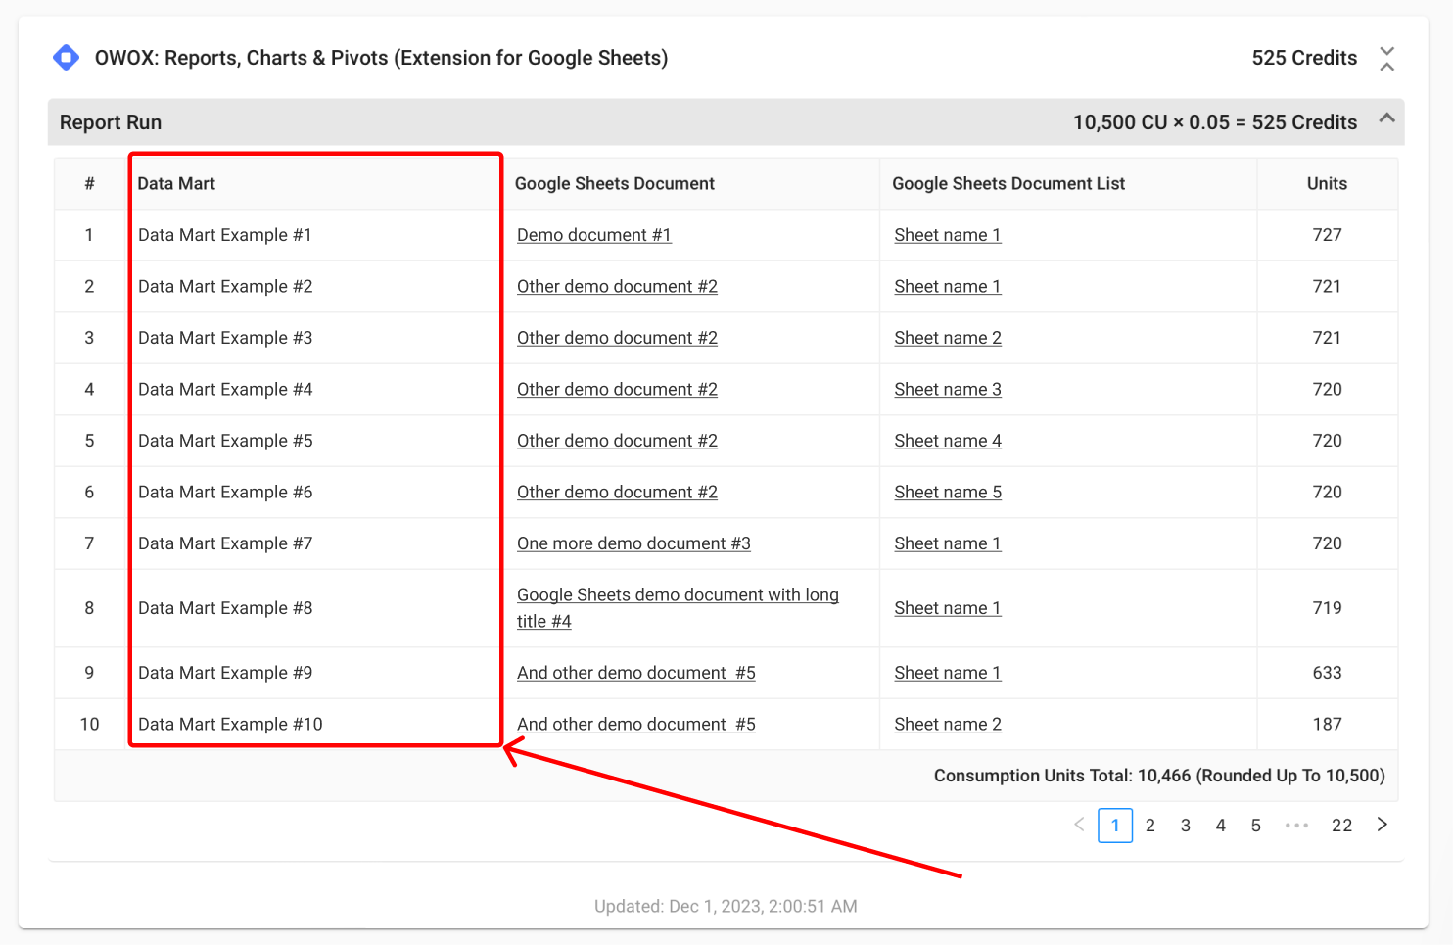Click the pagination ellipsis to skip pages
1453x945 pixels.
(x=1297, y=826)
